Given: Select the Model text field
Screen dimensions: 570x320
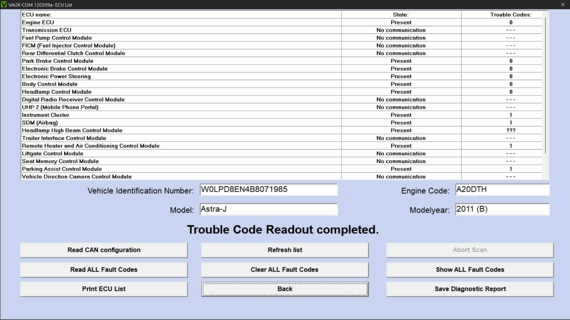Looking at the screenshot, I should [269, 209].
